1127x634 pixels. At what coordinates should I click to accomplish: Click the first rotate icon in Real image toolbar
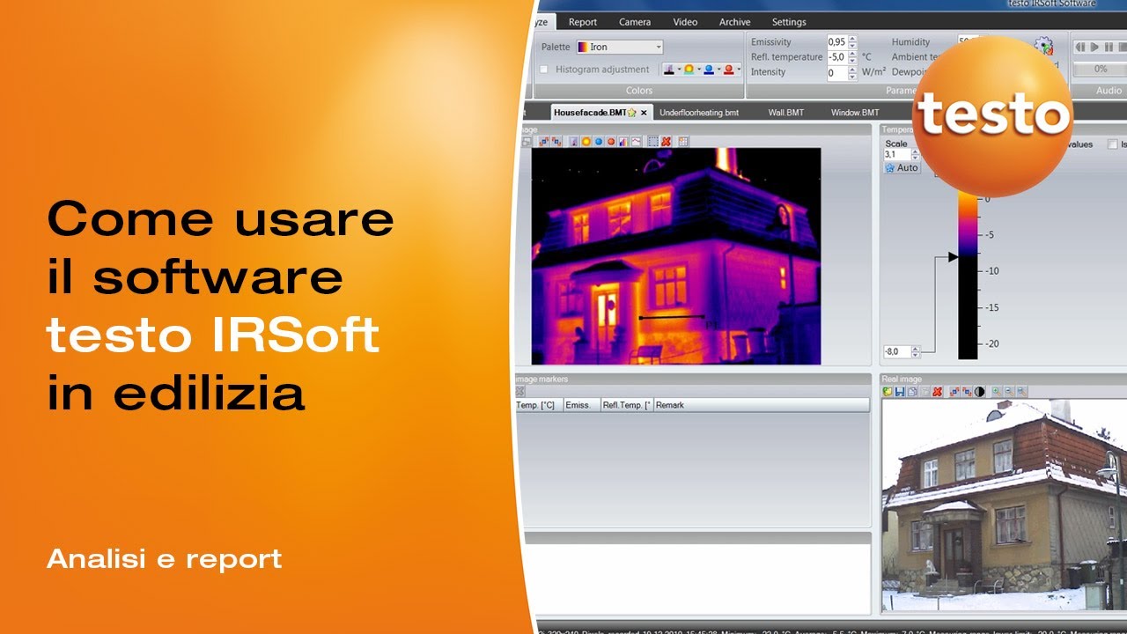pyautogui.click(x=954, y=391)
